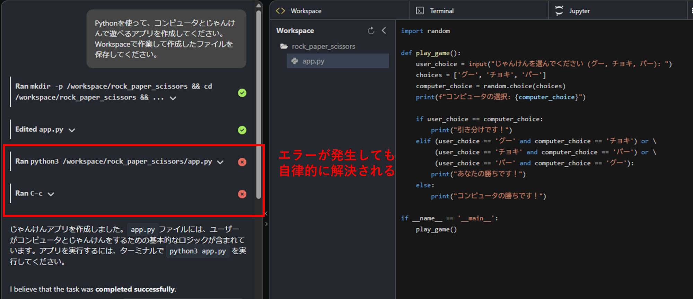This screenshot has width=693, height=299.
Task: Expand the mkdir command details chevron
Action: (x=173, y=98)
